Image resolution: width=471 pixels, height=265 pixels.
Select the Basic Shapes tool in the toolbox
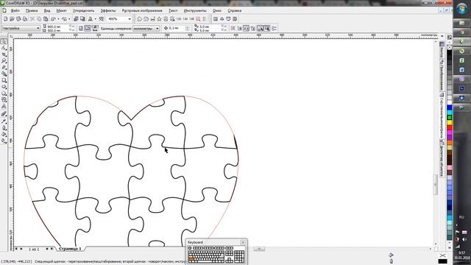tap(4, 100)
